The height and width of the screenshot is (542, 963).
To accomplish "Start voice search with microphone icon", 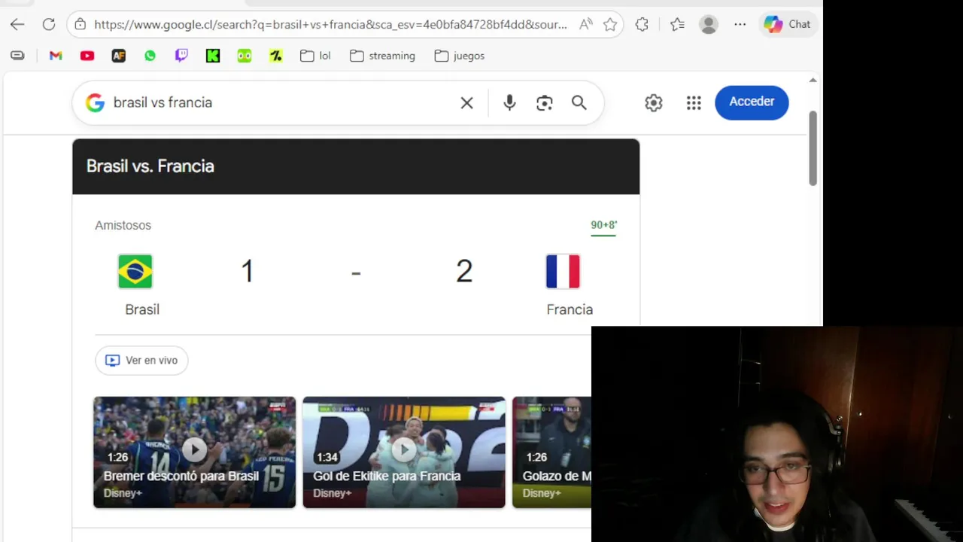I will pyautogui.click(x=509, y=102).
